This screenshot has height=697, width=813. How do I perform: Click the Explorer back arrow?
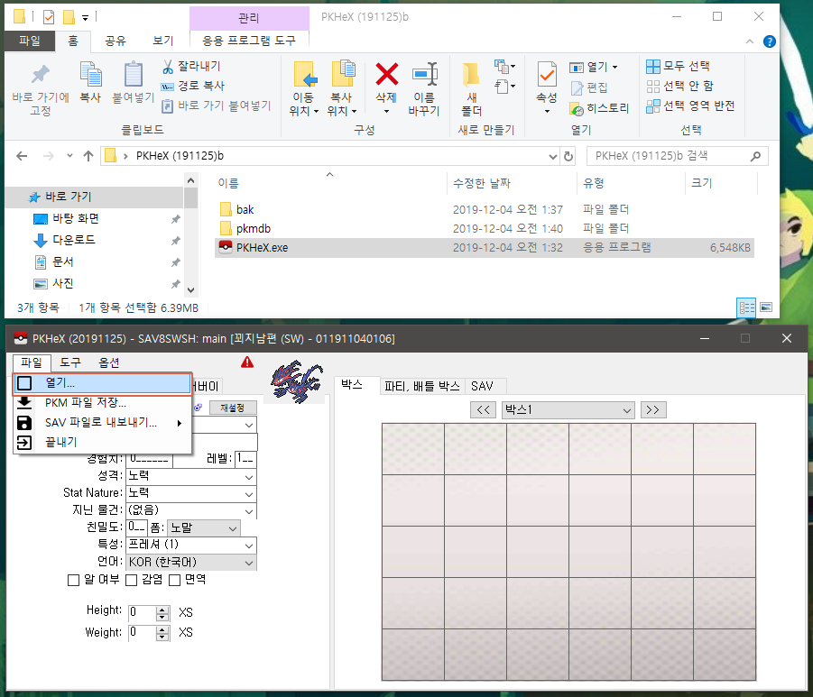pyautogui.click(x=22, y=156)
